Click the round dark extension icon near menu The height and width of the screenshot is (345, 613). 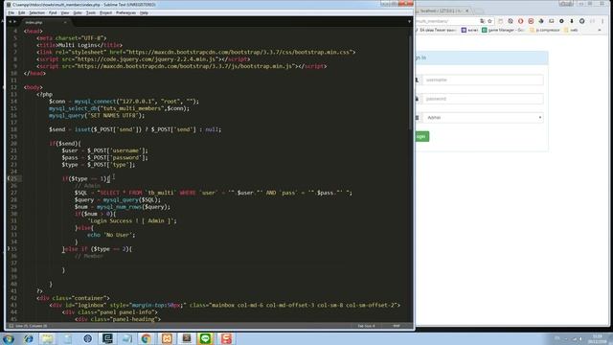coord(582,21)
